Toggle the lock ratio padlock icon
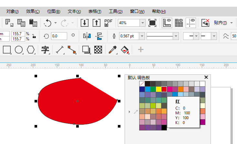This screenshot has width=237, height=144. 34,36
